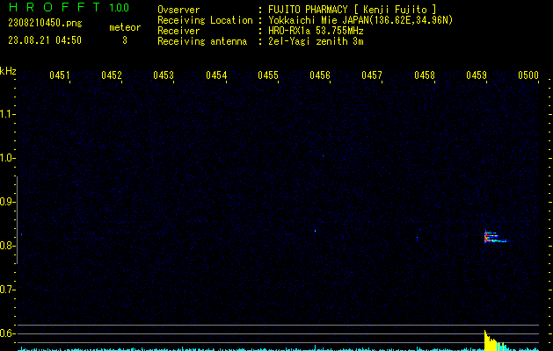Click the 0457 time marker
This screenshot has width=553, height=351.
coord(372,75)
